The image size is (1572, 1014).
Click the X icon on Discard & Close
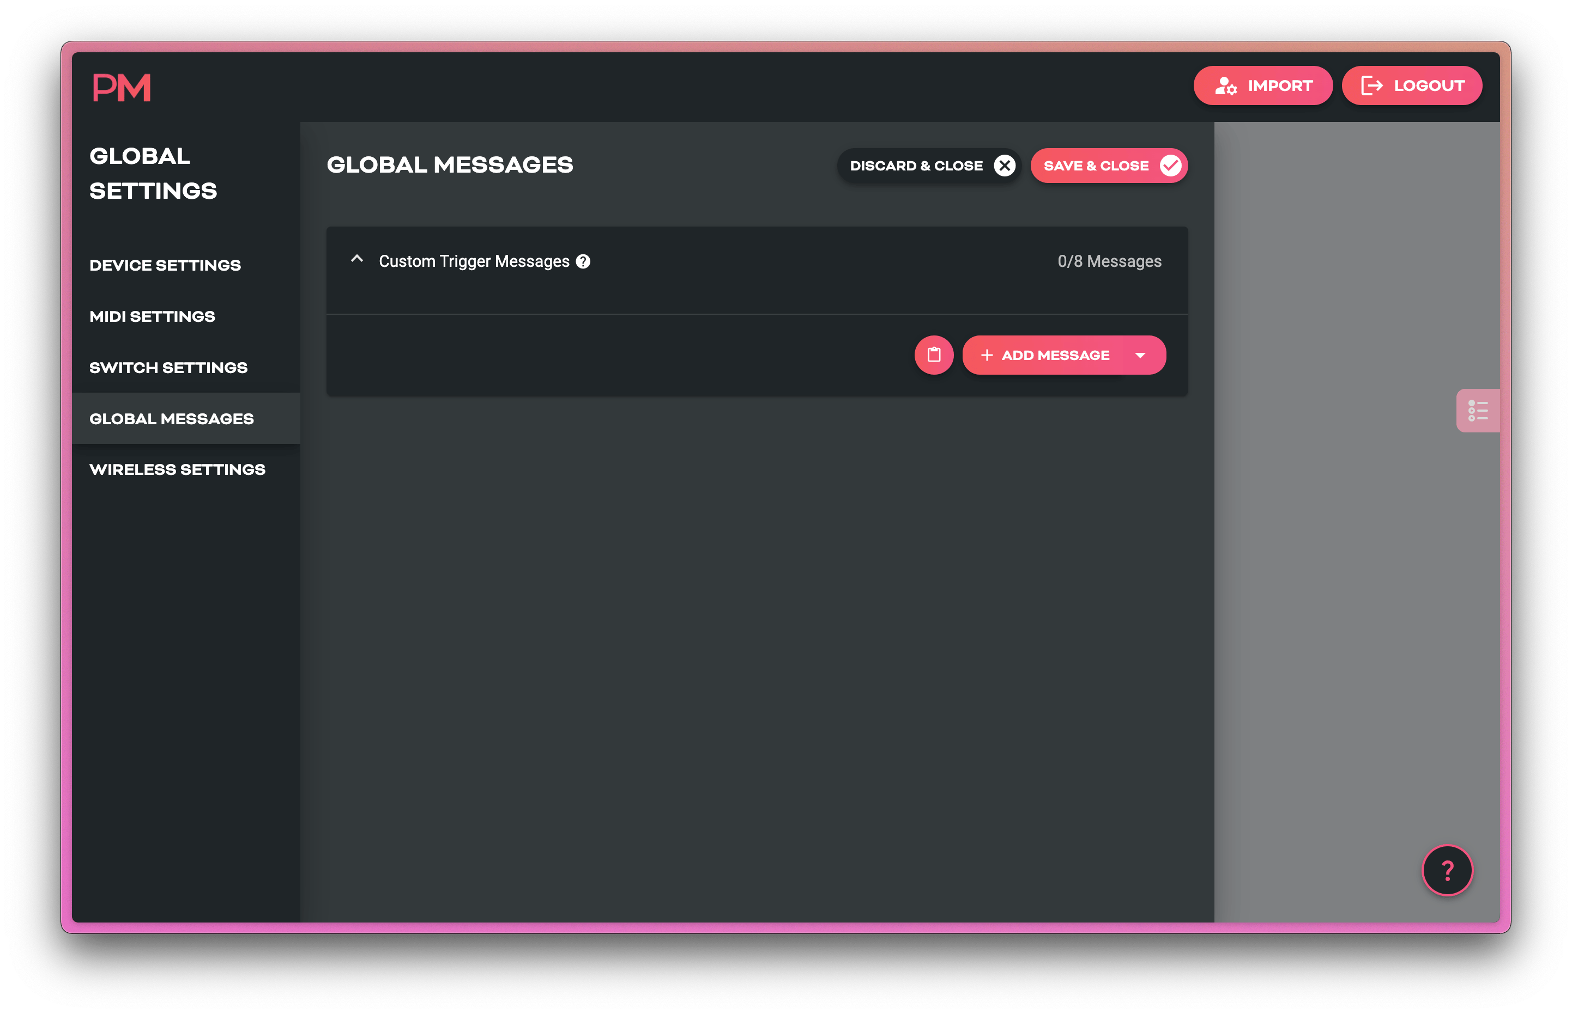click(1003, 165)
